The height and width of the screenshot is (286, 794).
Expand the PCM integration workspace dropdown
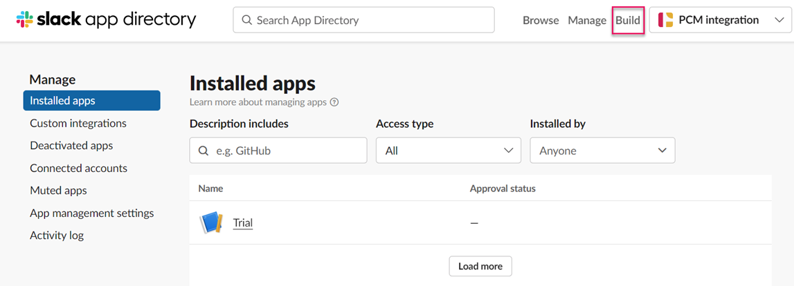[778, 20]
